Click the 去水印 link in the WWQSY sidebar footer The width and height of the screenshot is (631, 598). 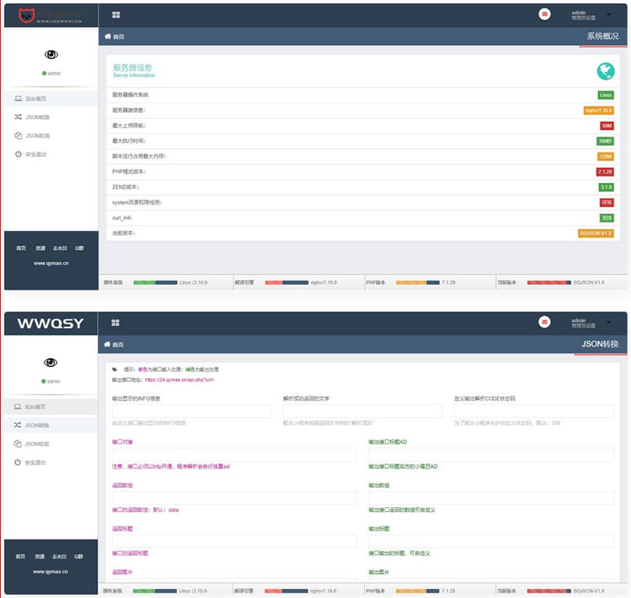coord(60,556)
